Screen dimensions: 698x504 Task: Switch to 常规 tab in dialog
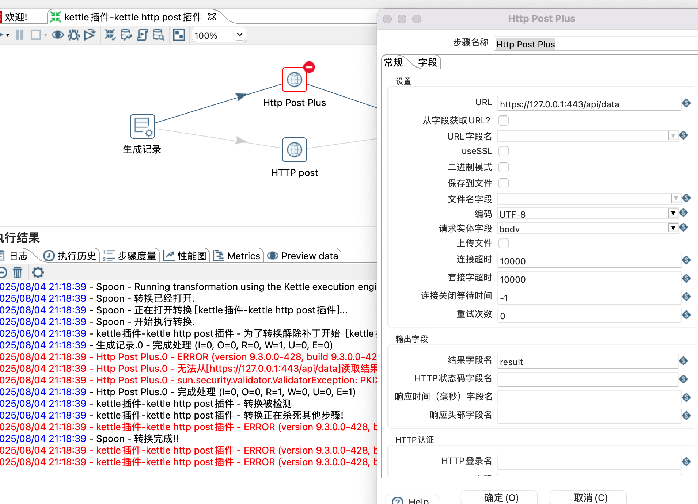(x=394, y=62)
